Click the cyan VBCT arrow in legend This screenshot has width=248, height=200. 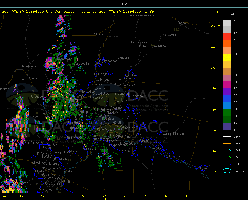tap(227, 150)
